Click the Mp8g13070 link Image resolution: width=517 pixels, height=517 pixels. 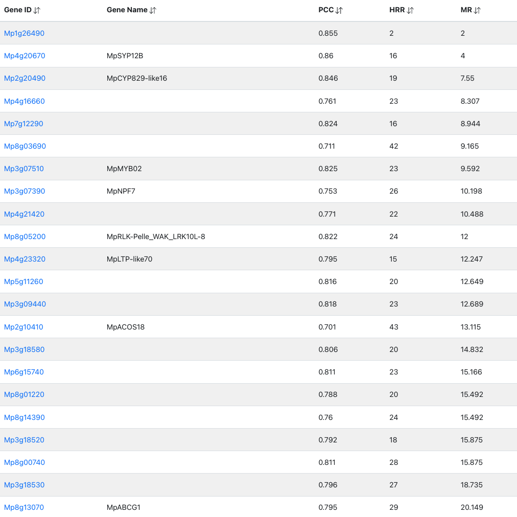pos(24,507)
